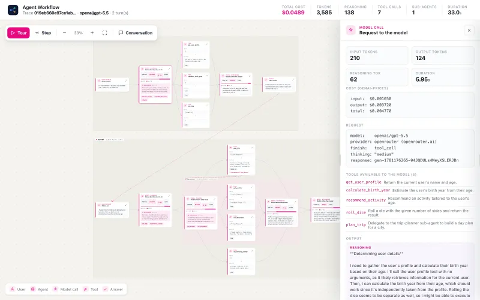The image size is (480, 300).
Task: Click the response gen-1781176265 ID line
Action: click(404, 160)
